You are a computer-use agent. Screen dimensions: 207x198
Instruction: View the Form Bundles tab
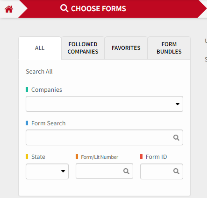coord(169,48)
